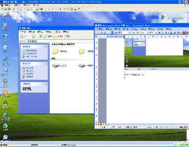Image resolution: width=189 pixels, height=147 pixels.
Task: Select the first shared documents folder in Explorer
Action: 55,51
